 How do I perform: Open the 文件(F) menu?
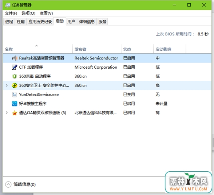[11, 13]
